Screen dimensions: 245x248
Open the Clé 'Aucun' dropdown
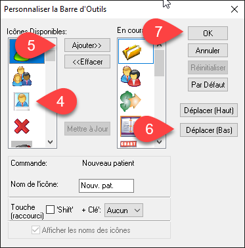pyautogui.click(x=123, y=211)
